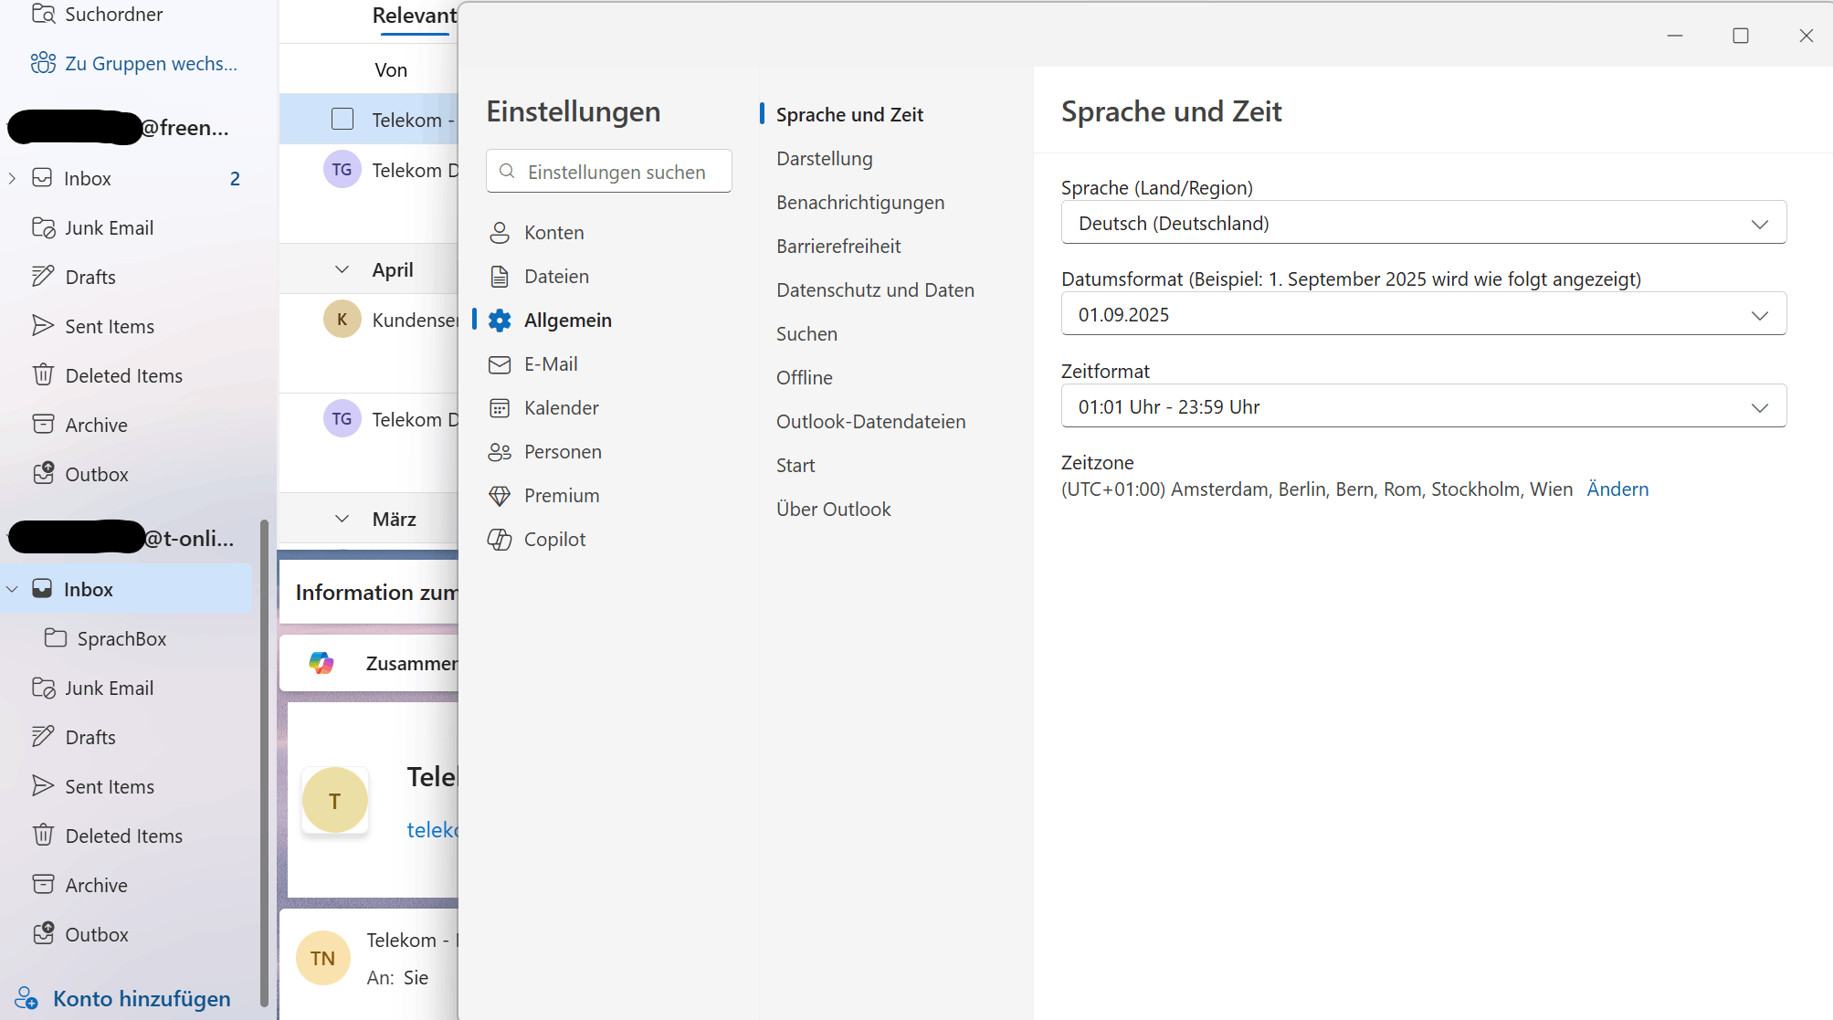This screenshot has width=1833, height=1020.
Task: Open the Konten person icon
Action: [500, 233]
